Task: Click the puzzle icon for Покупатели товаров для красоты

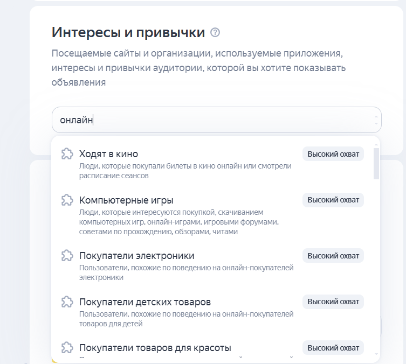Action: point(67,347)
